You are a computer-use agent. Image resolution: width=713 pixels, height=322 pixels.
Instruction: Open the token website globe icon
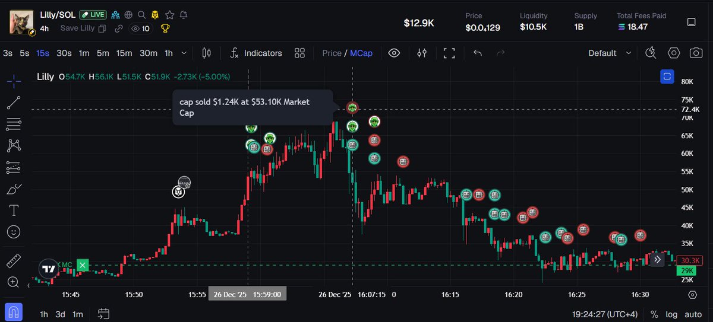pyautogui.click(x=128, y=14)
